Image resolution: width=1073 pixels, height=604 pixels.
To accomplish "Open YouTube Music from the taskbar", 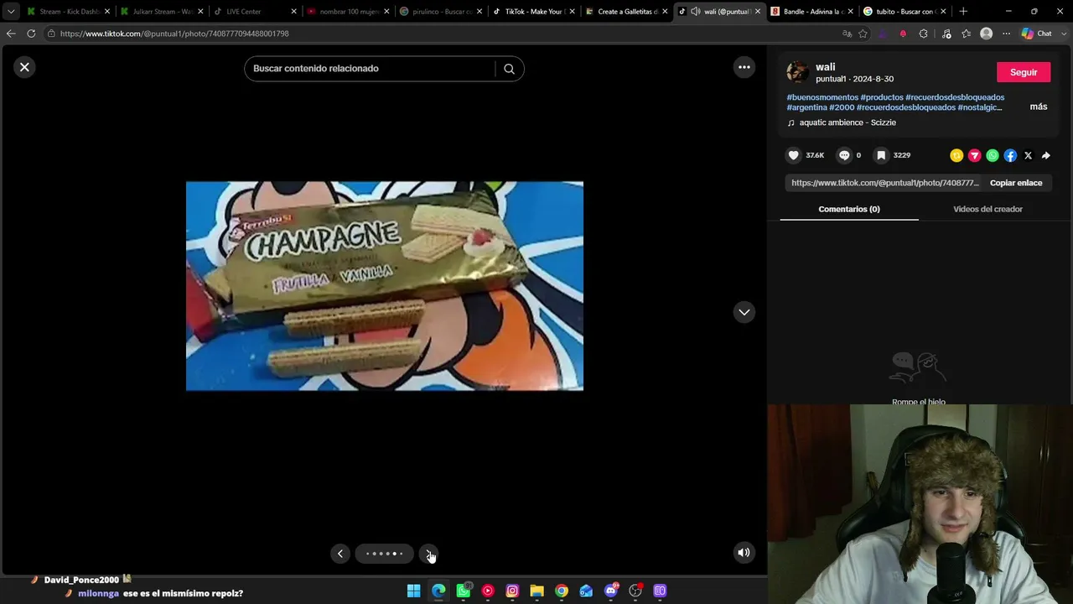I will pyautogui.click(x=488, y=591).
